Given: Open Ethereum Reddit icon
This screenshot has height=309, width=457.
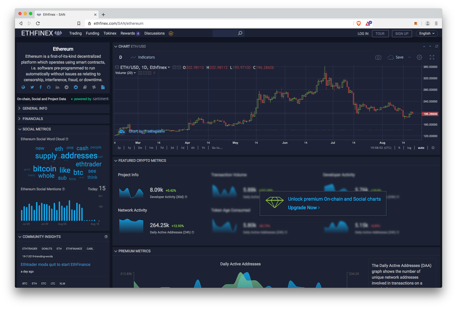Looking at the screenshot, I should pos(76,87).
